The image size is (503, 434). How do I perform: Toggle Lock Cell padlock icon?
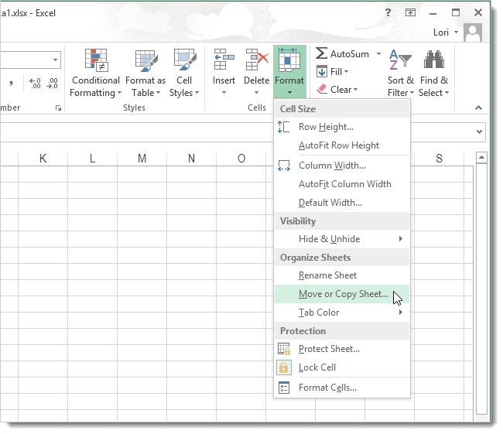click(x=283, y=367)
